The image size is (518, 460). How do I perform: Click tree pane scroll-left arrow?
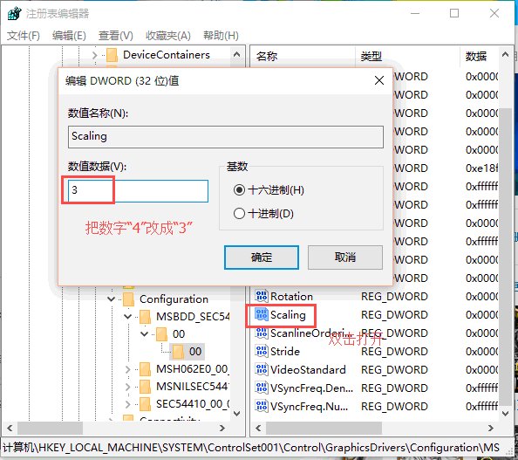[x=10, y=429]
